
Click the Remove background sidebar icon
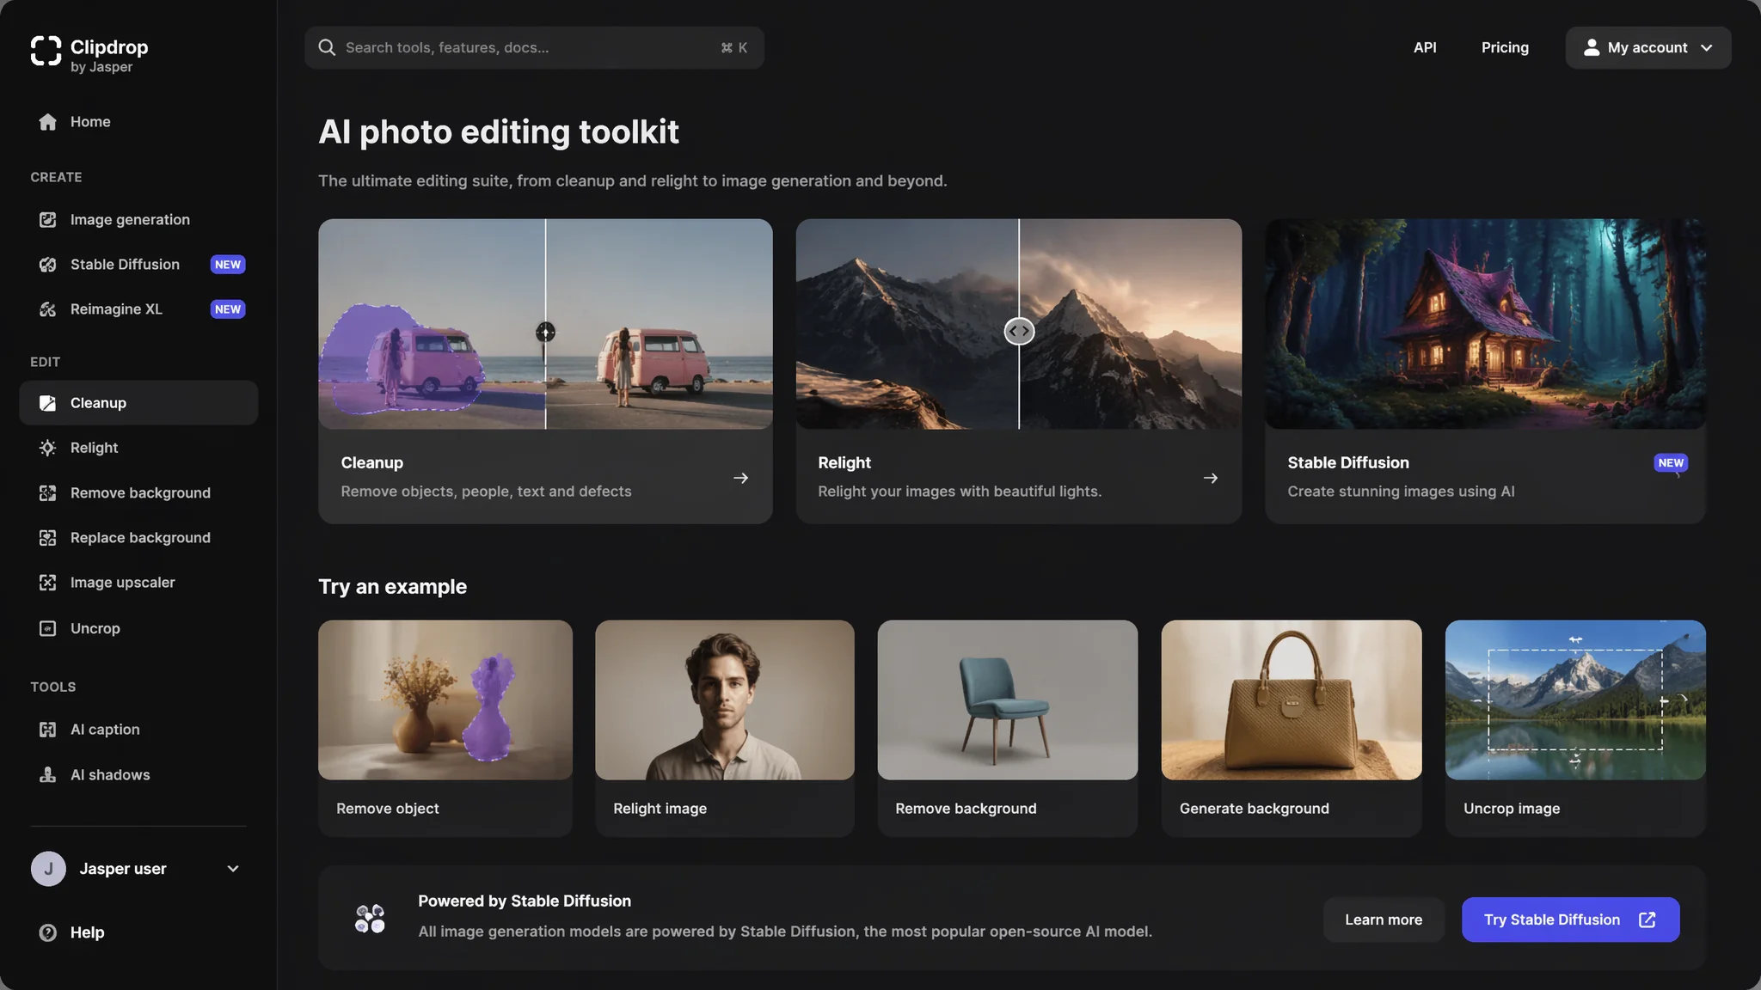tap(48, 493)
